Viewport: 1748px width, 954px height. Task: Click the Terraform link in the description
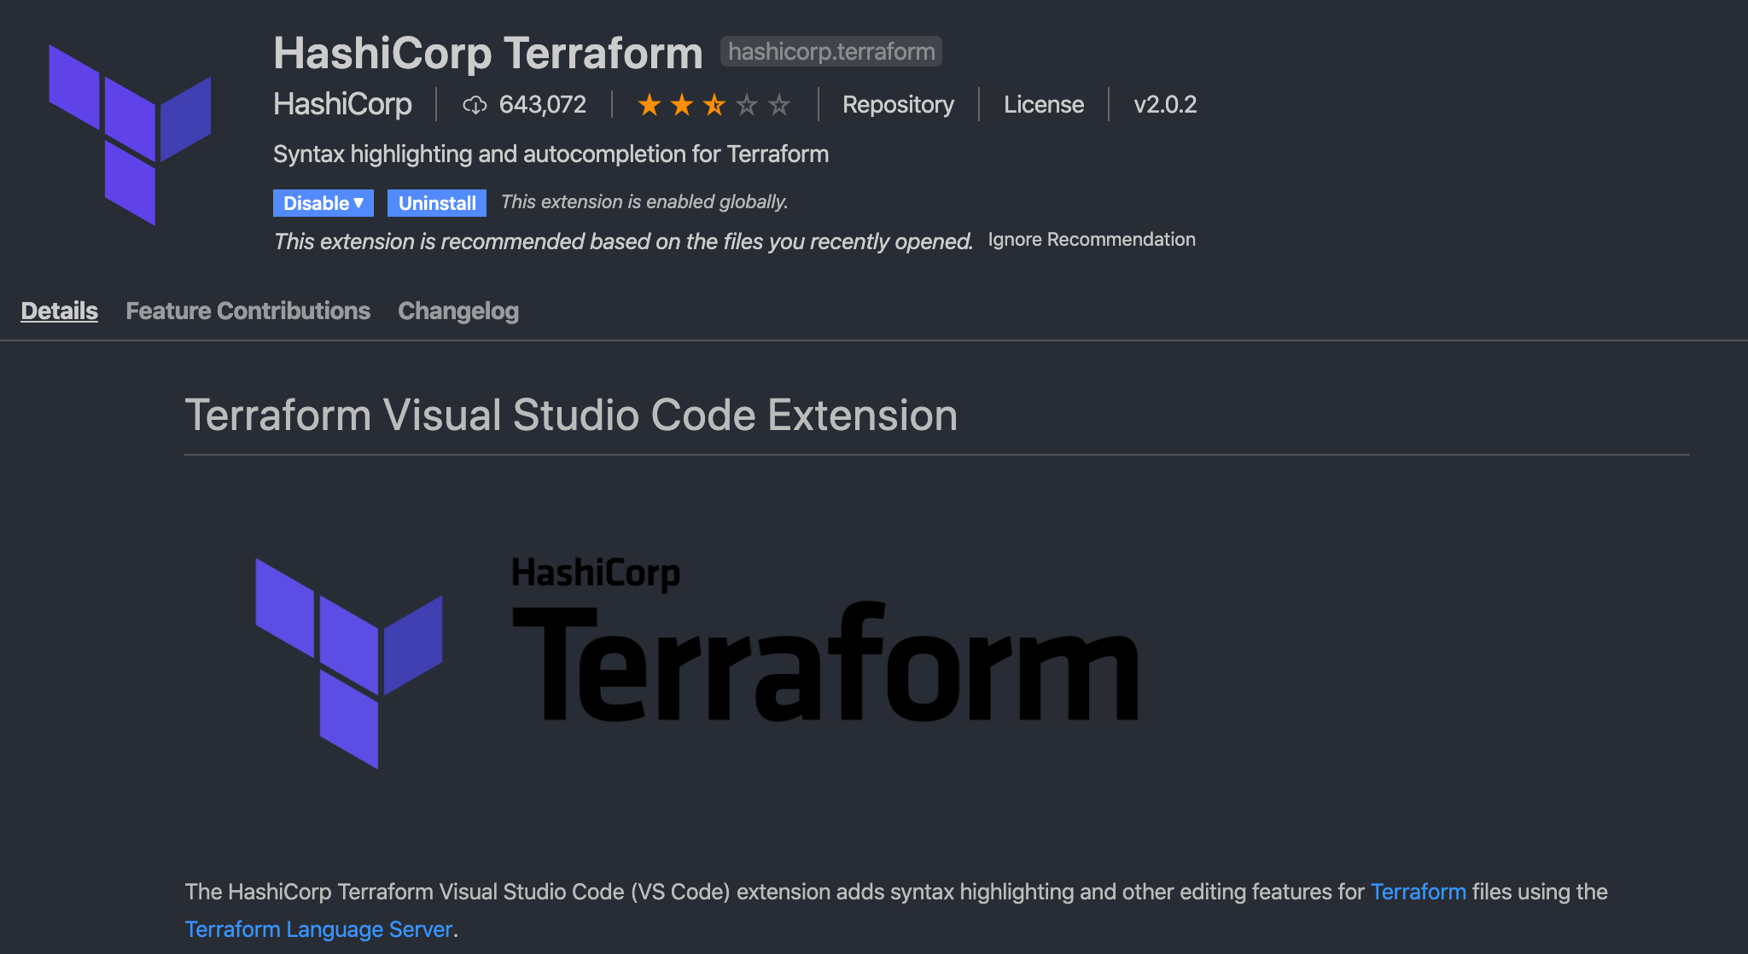[1419, 891]
